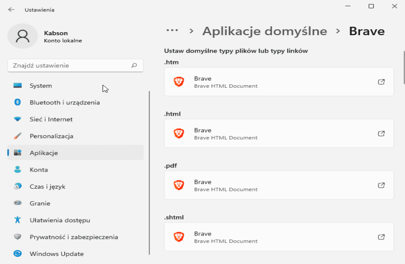Change default app for .pdf
The height and width of the screenshot is (264, 405).
click(x=279, y=185)
